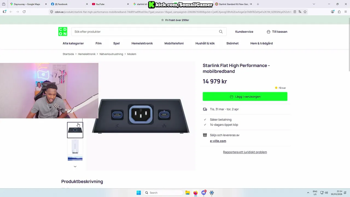Open the Kundservice link
Screen dimensions: 350x197
point(244,32)
